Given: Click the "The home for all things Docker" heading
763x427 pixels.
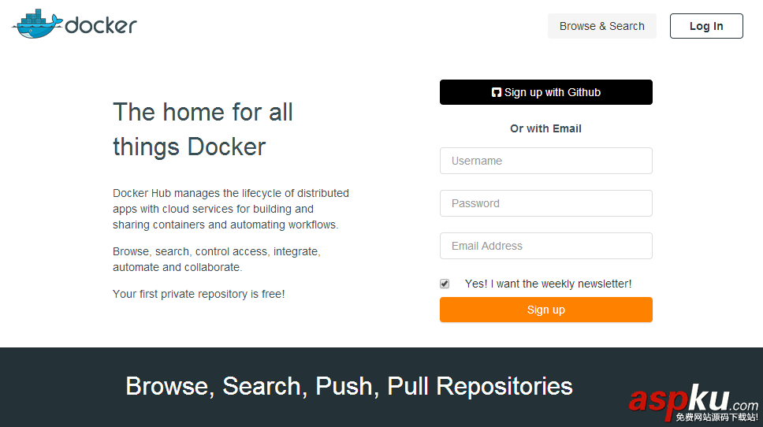Looking at the screenshot, I should pos(203,129).
